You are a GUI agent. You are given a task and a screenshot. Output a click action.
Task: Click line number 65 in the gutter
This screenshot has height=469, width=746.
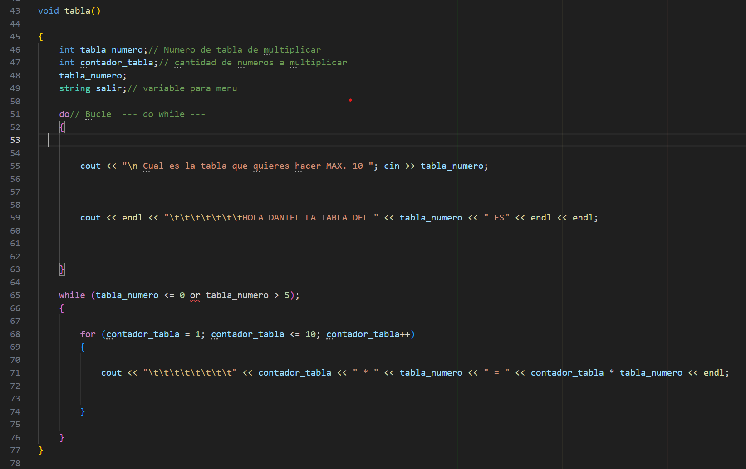pyautogui.click(x=15, y=295)
